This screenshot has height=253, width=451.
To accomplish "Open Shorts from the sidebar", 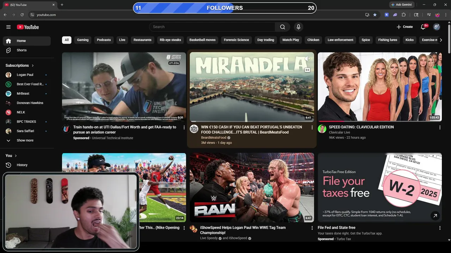I will pos(27,50).
